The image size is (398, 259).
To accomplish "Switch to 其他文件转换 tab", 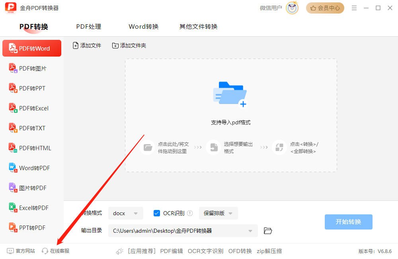I will click(x=198, y=27).
